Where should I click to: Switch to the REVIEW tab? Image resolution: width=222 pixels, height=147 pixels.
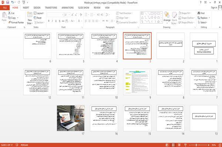pyautogui.click(x=97, y=8)
